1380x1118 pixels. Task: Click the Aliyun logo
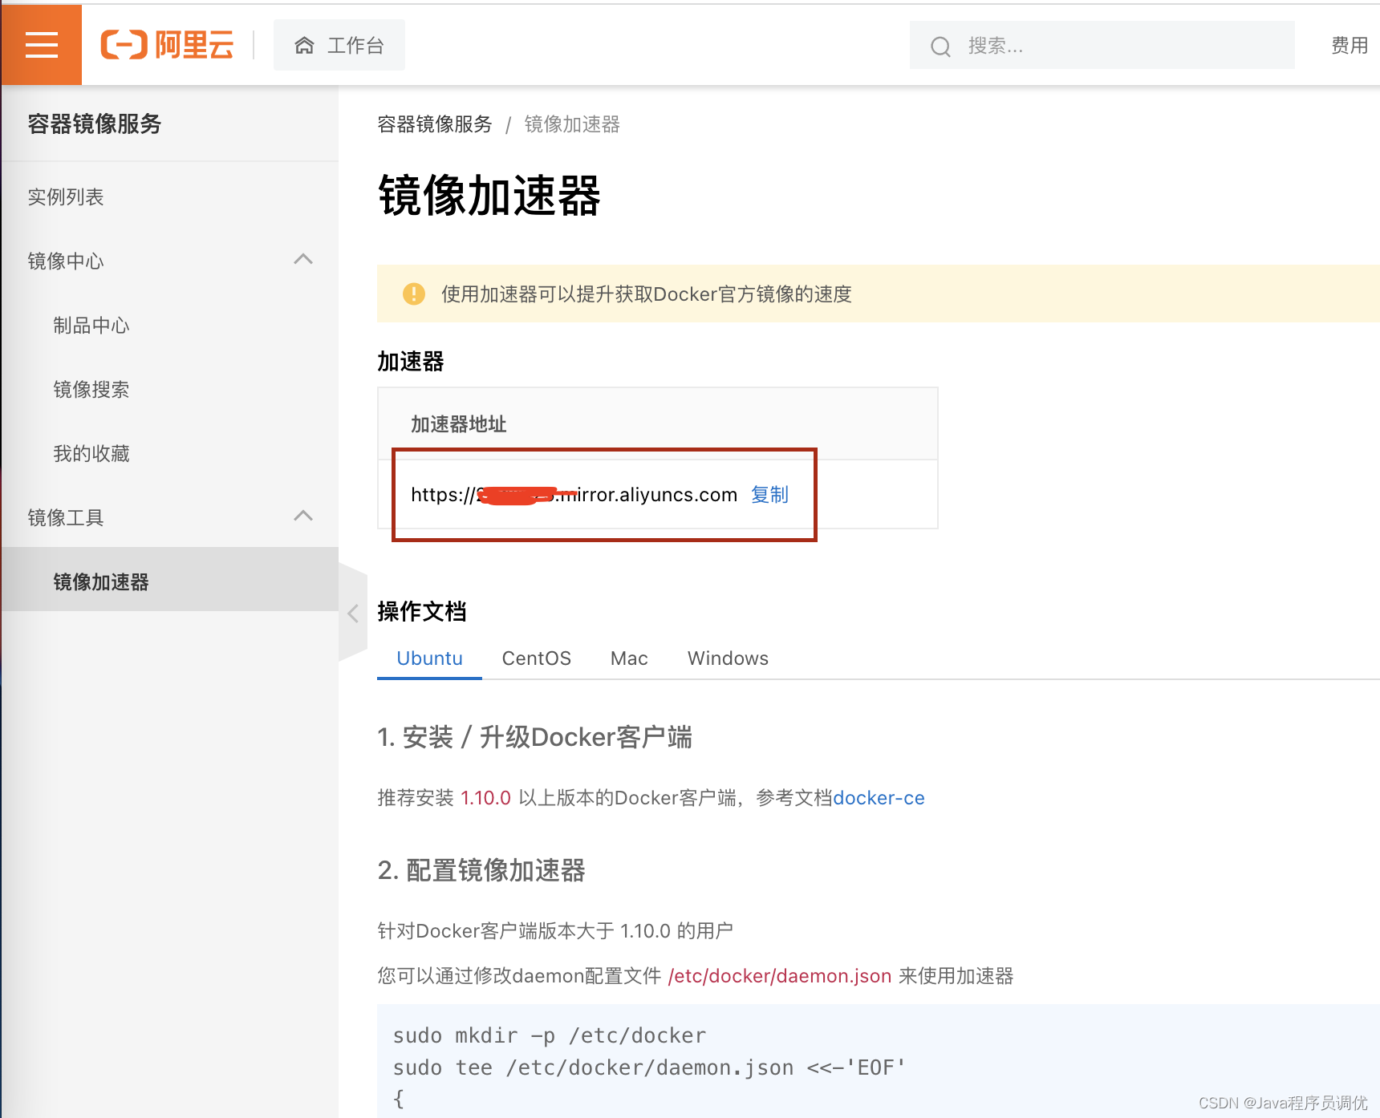pos(167,45)
